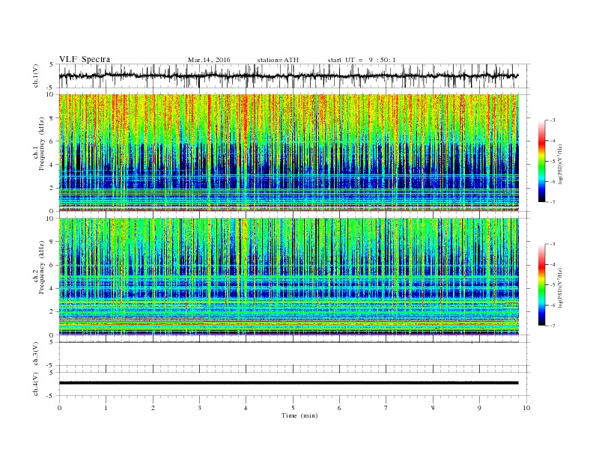Click the lower colorbar "log(PSD)(V²/Hz)" label
Screen dimensions: 593x458
[x=560, y=287]
